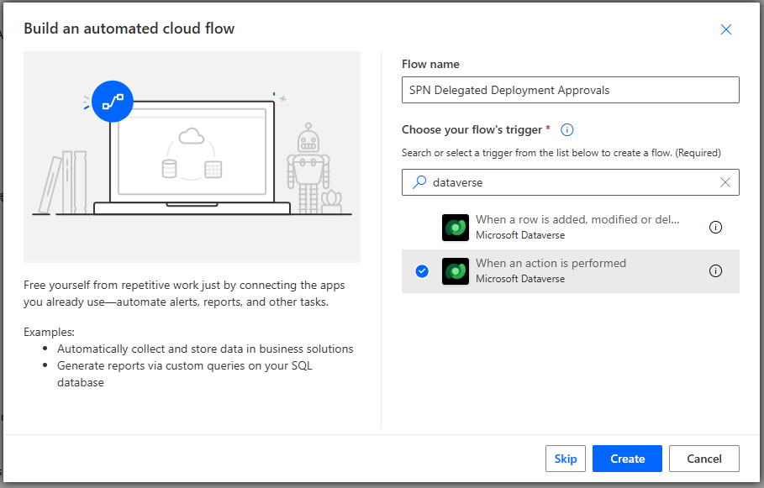764x488 pixels.
Task: Open info for action performed trigger
Action: 715,270
